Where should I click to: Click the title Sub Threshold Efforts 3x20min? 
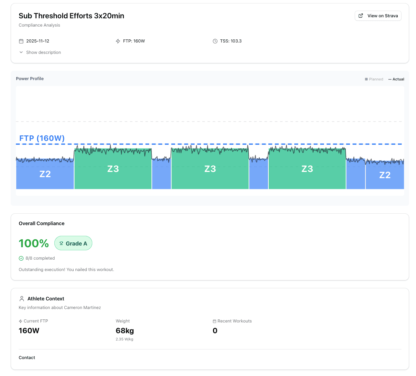(71, 16)
